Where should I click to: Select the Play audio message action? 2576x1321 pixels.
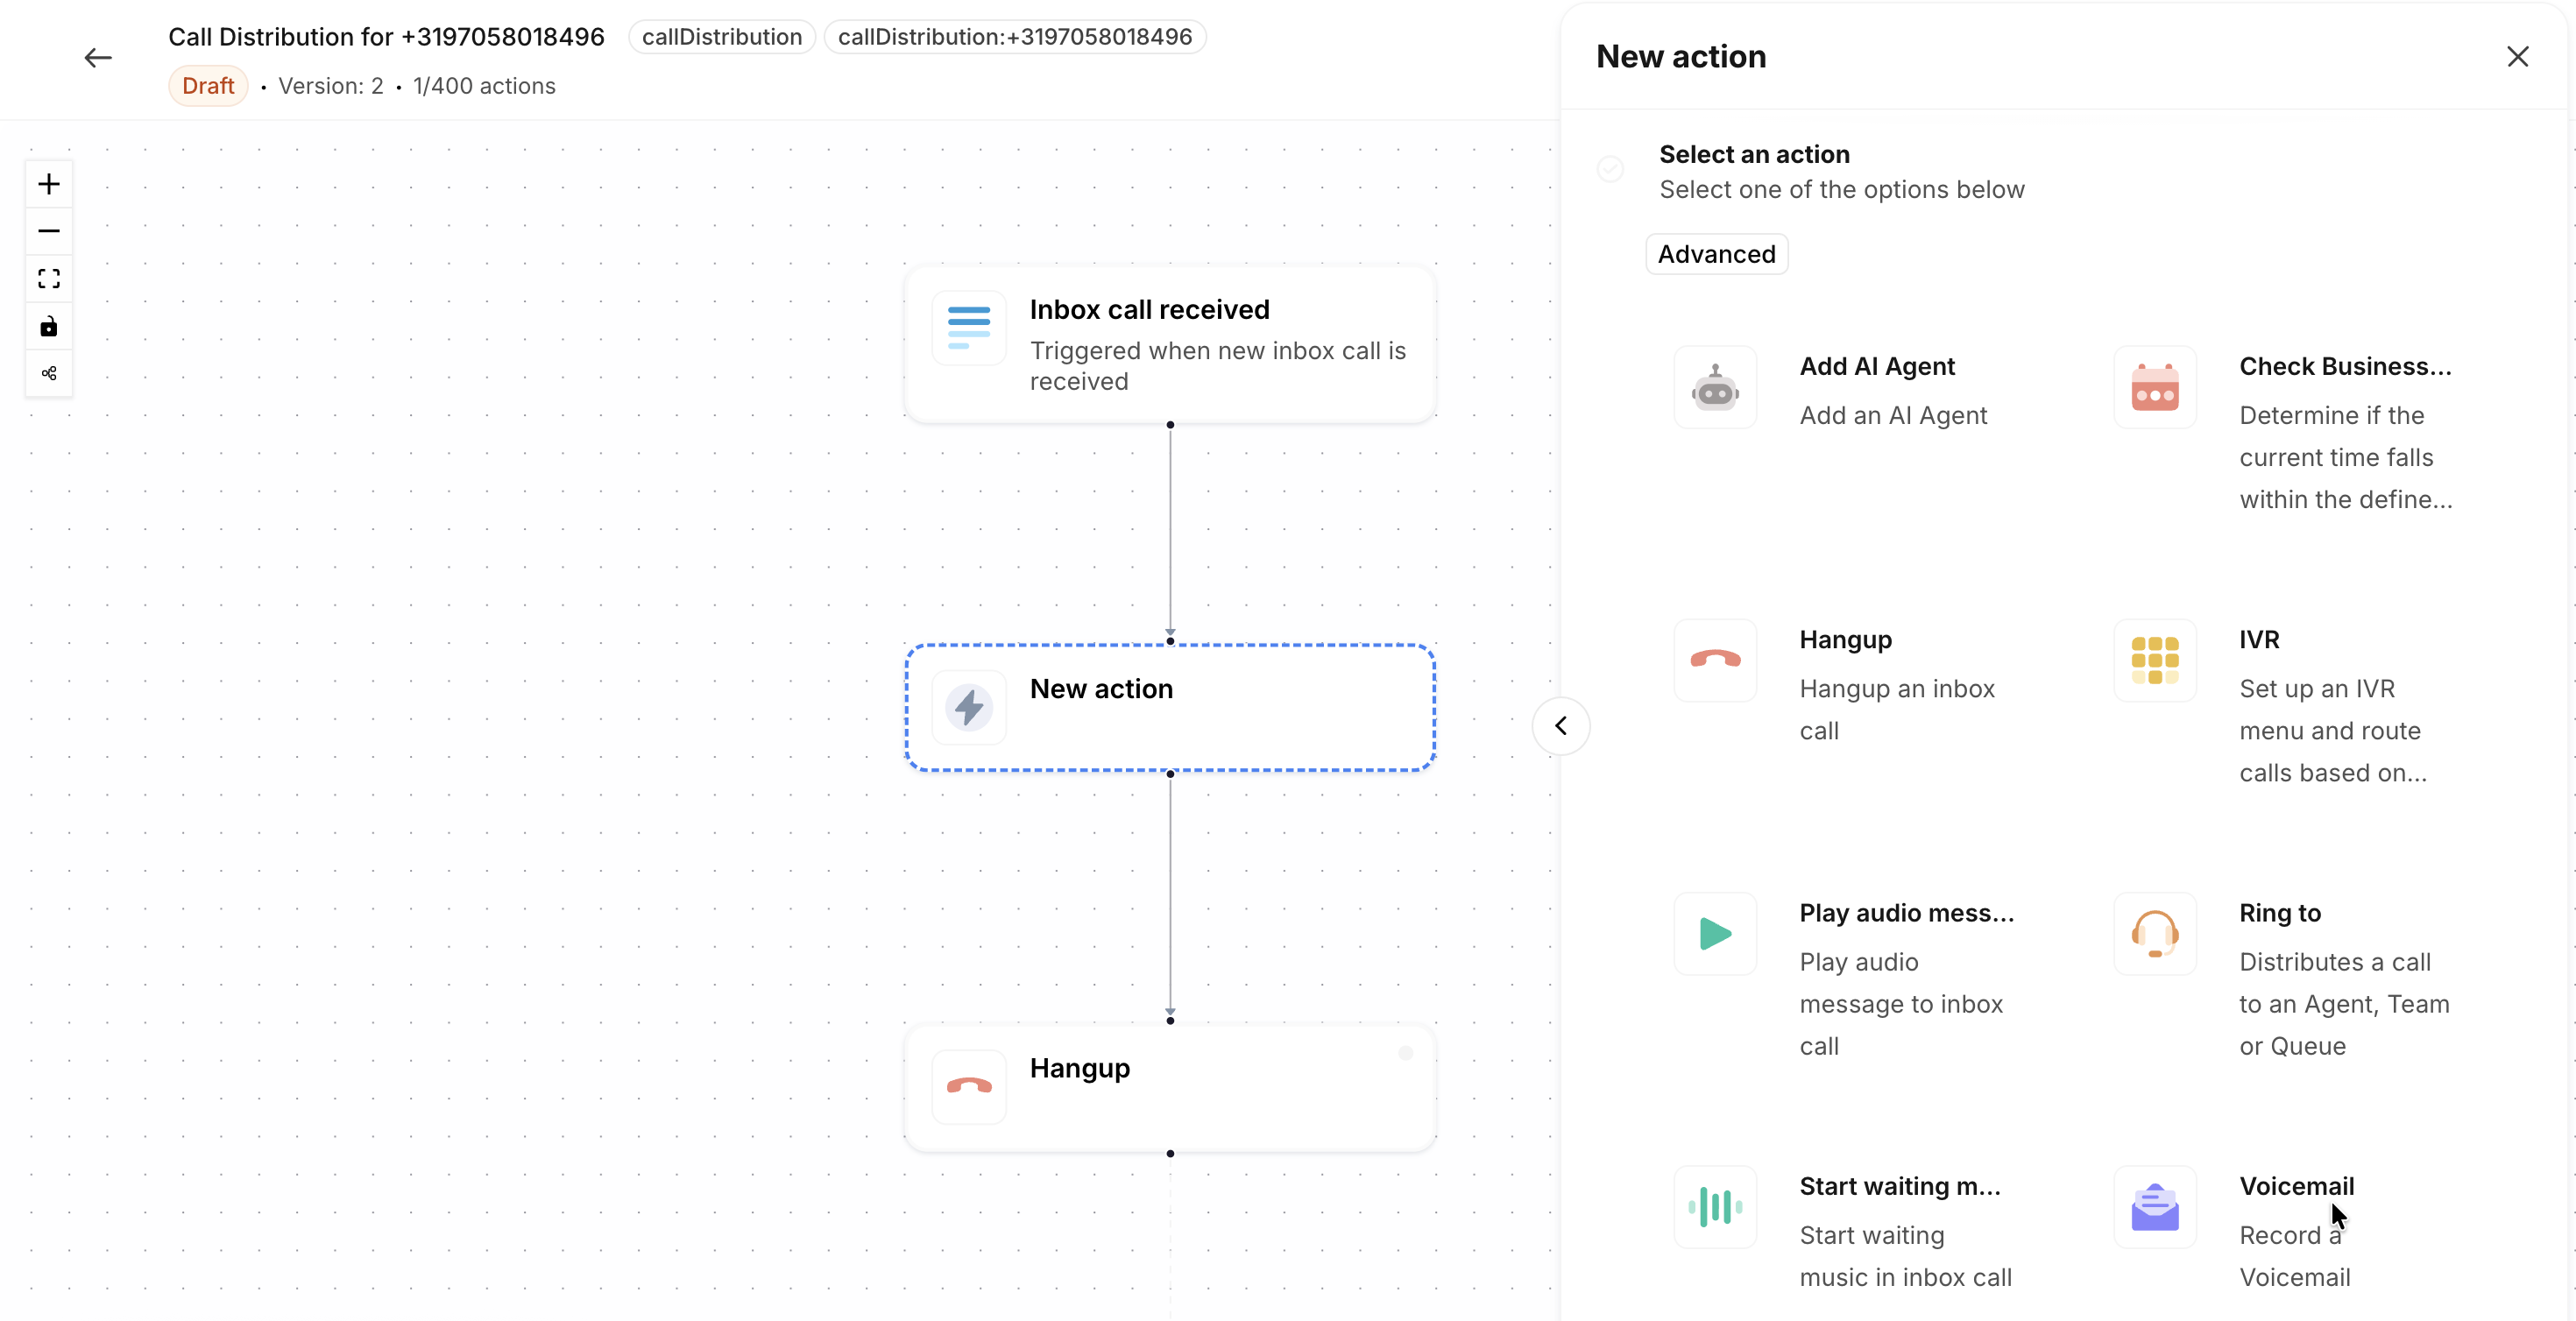pos(1905,913)
